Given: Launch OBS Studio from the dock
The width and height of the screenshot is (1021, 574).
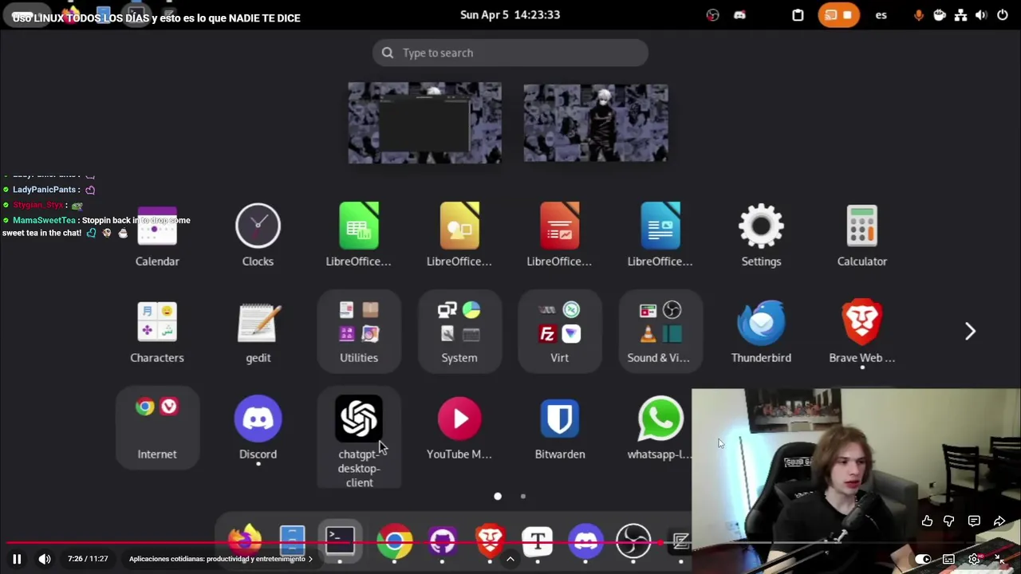Looking at the screenshot, I should tap(633, 541).
